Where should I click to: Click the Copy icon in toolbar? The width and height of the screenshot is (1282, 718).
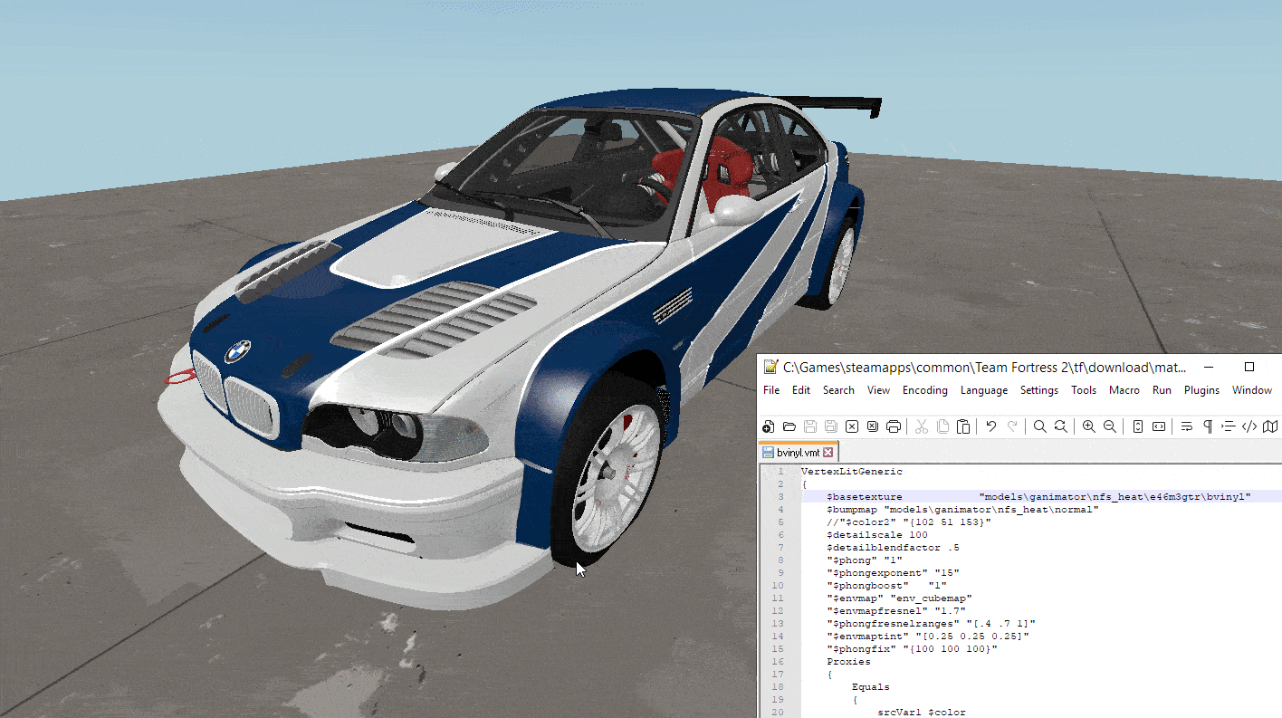pos(942,426)
